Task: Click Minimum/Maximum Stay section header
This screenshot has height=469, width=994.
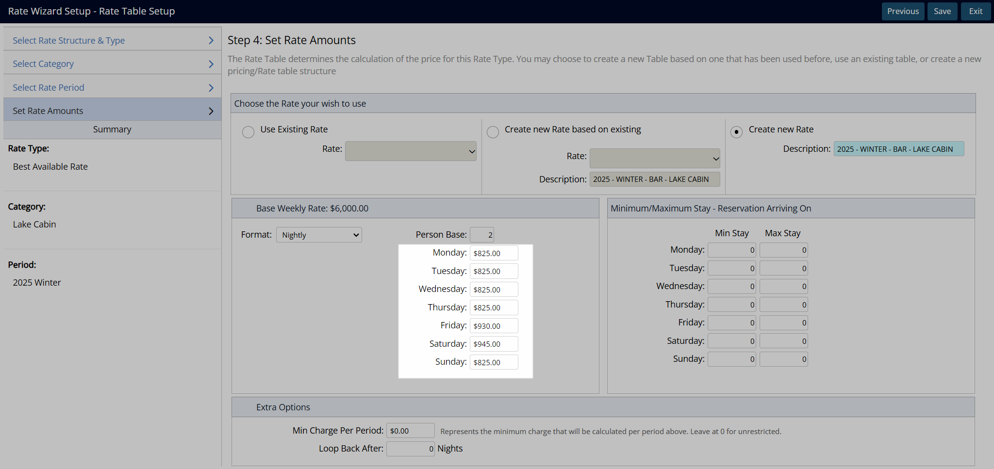Action: click(x=791, y=208)
